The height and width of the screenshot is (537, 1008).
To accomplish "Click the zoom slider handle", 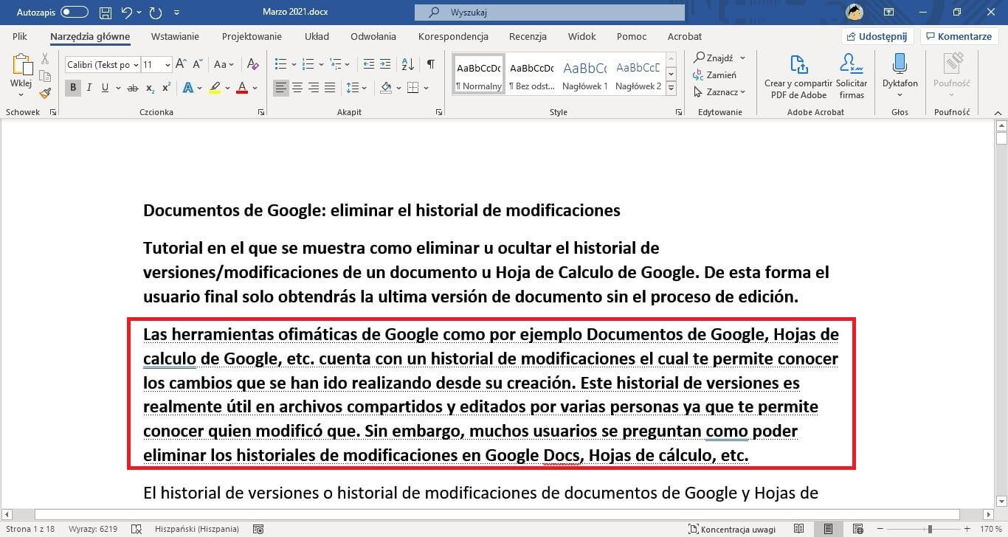I will tap(930, 529).
